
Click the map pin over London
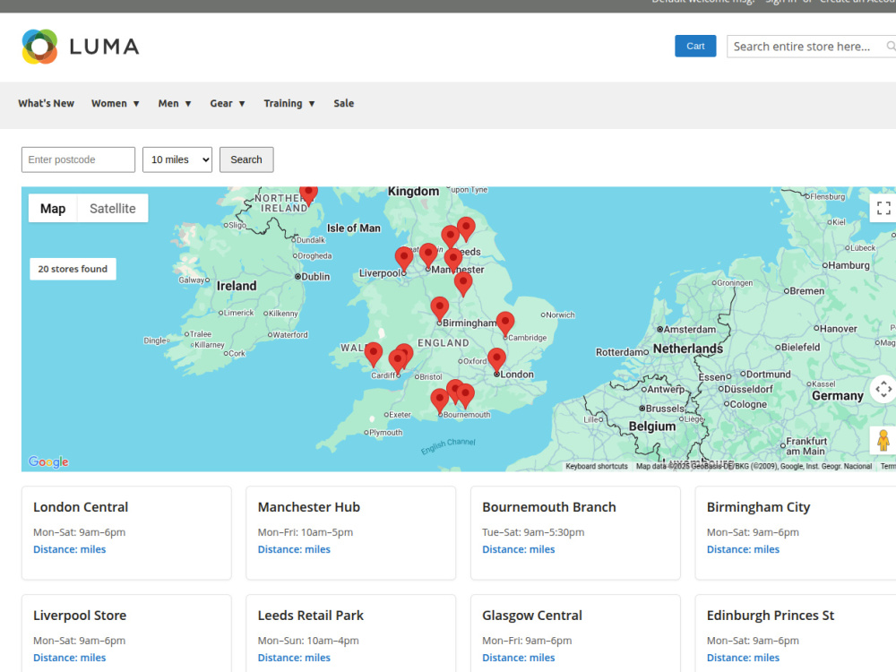point(496,360)
